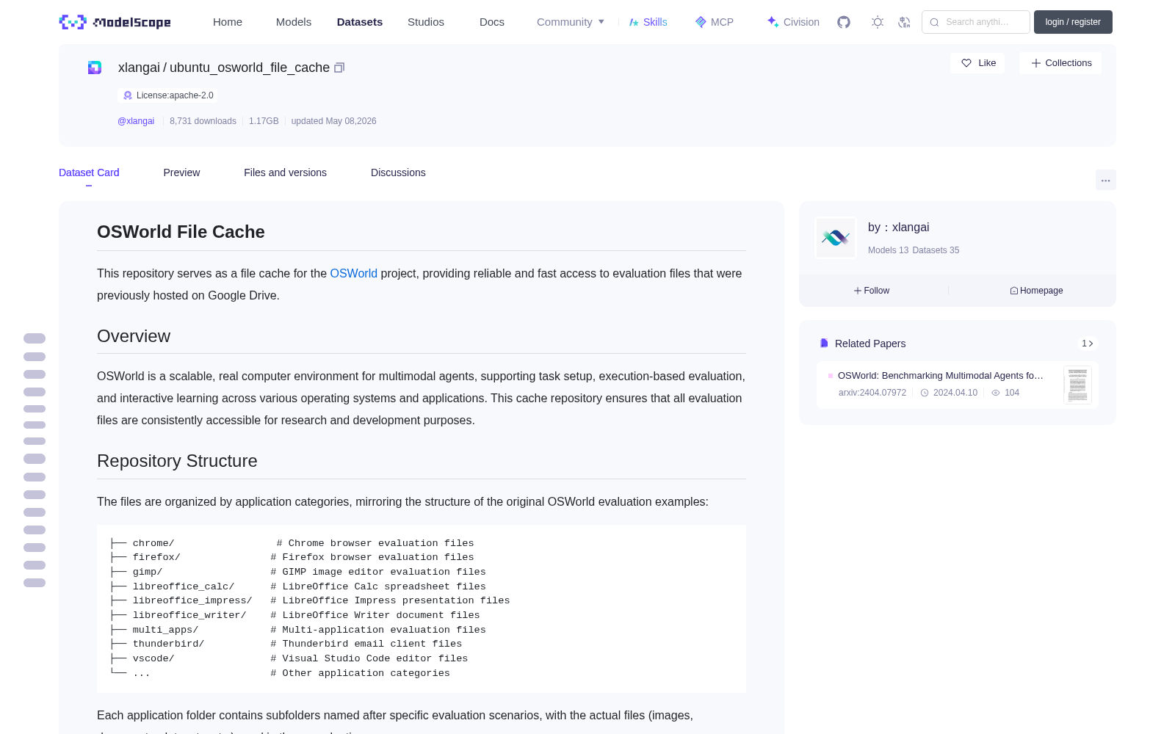This screenshot has height=734, width=1175.
Task: Click the xlangai organization avatar
Action: [x=836, y=238]
